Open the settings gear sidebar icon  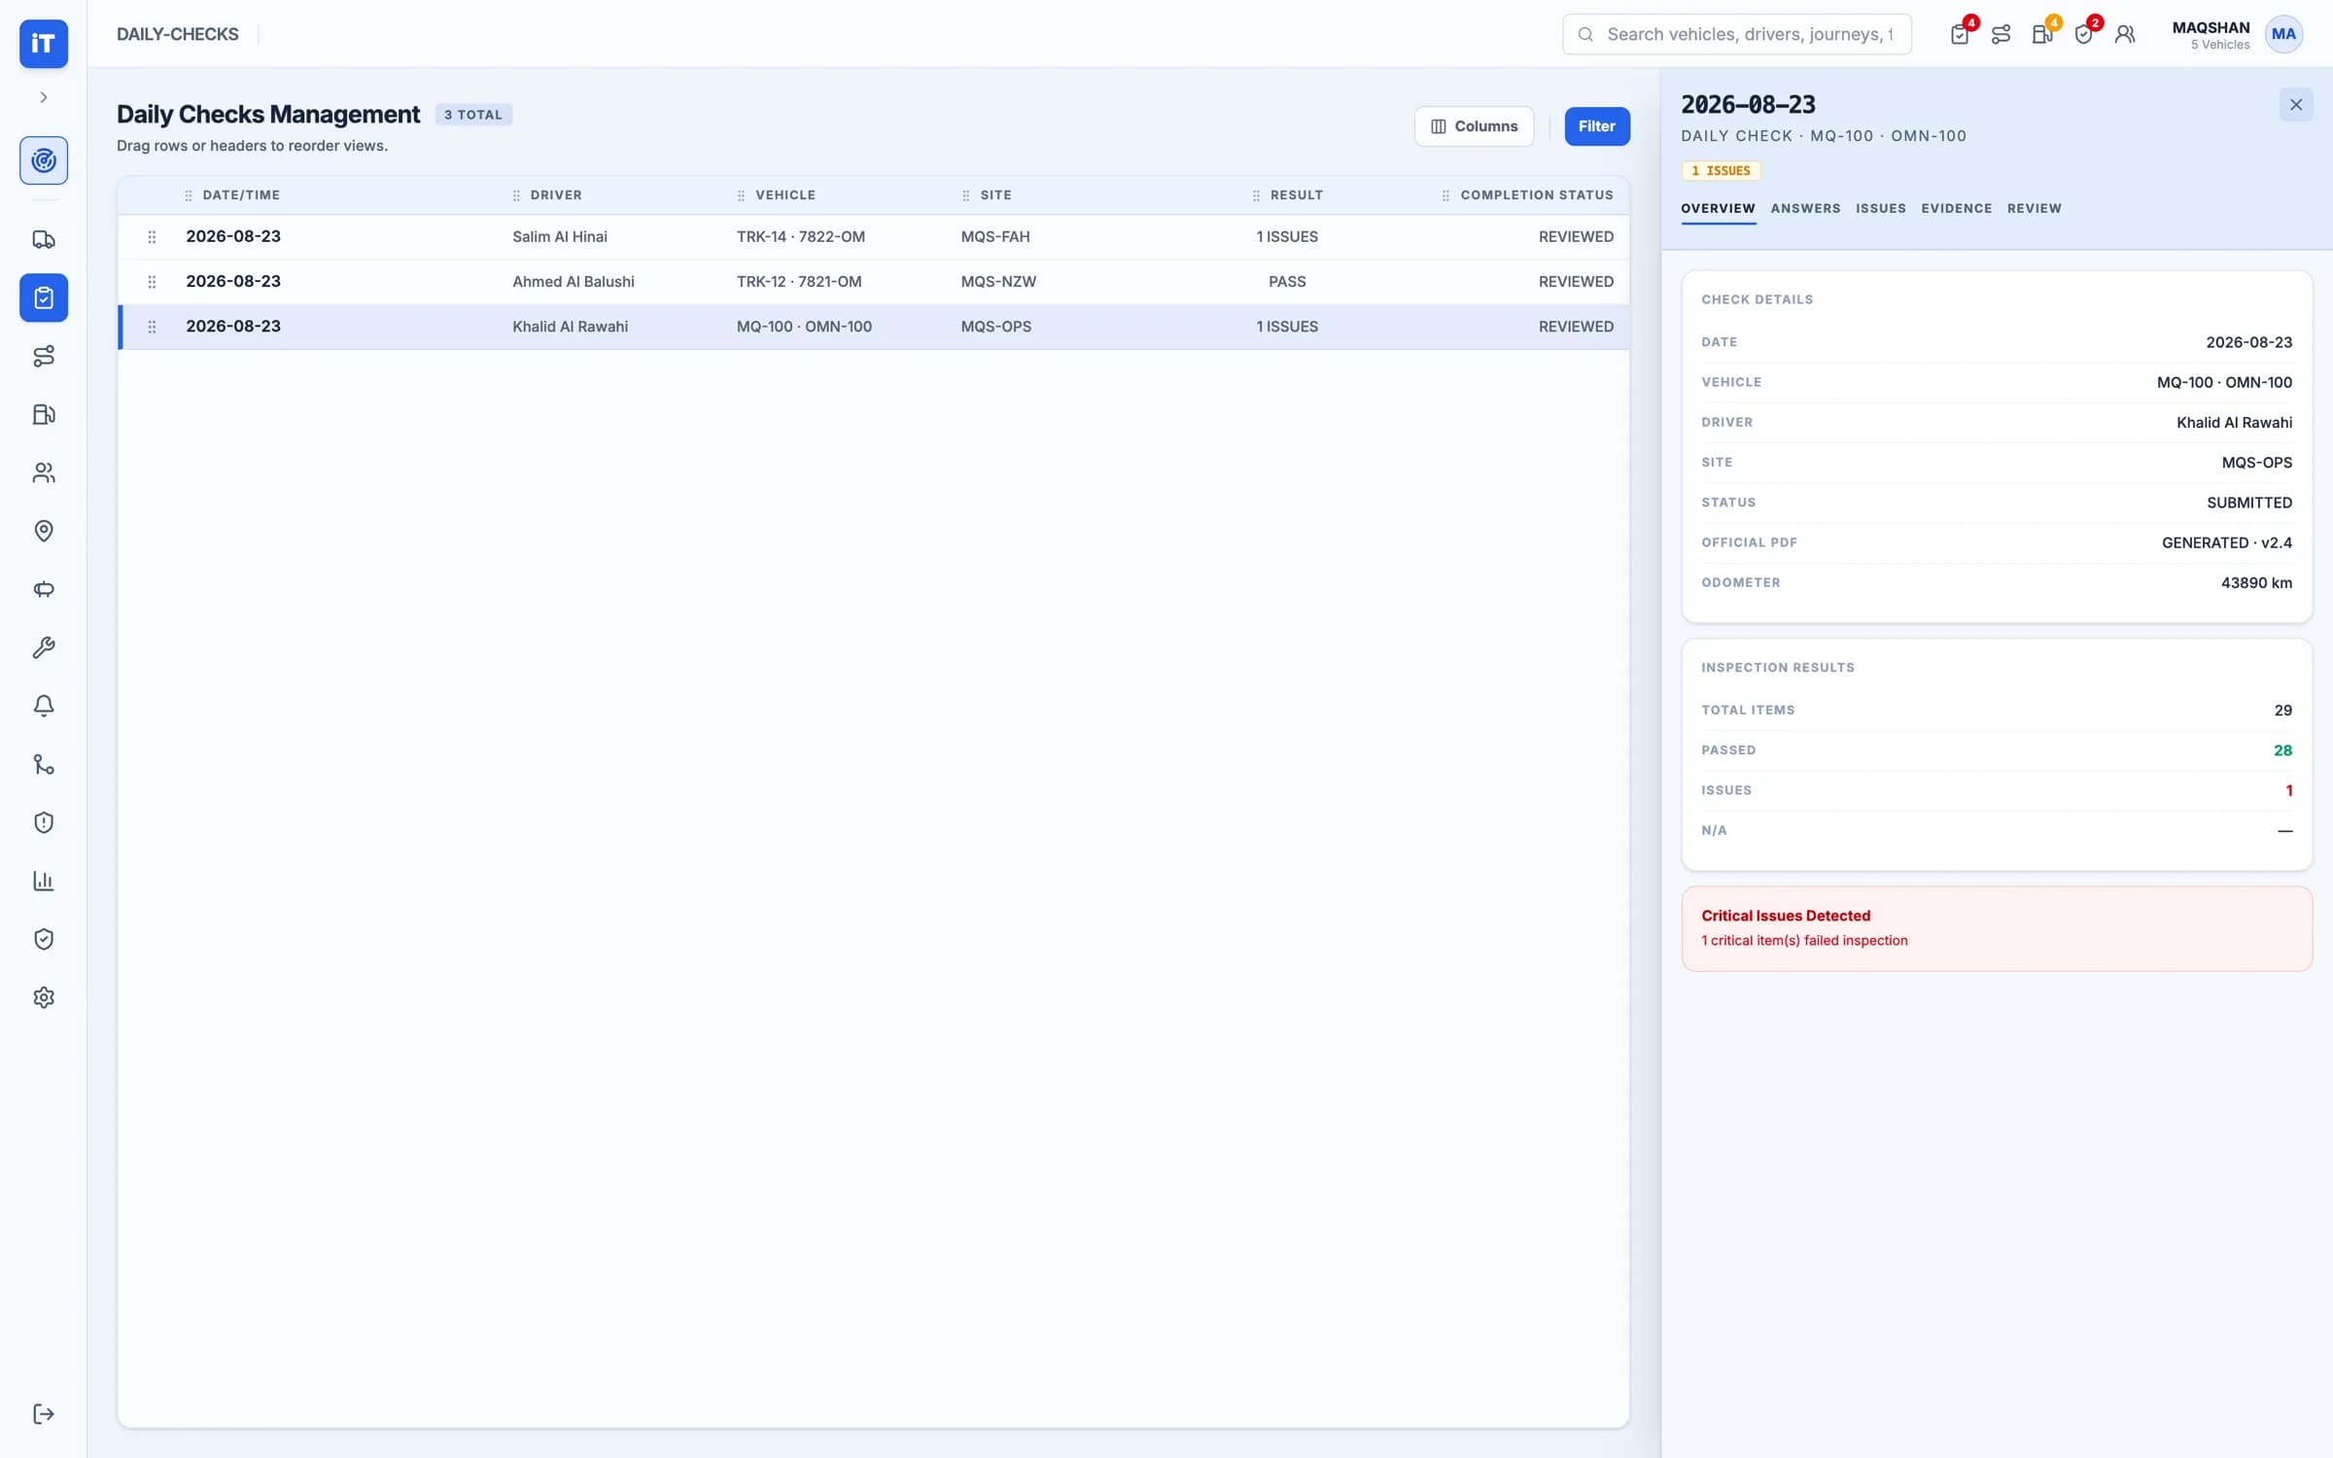[x=44, y=997]
